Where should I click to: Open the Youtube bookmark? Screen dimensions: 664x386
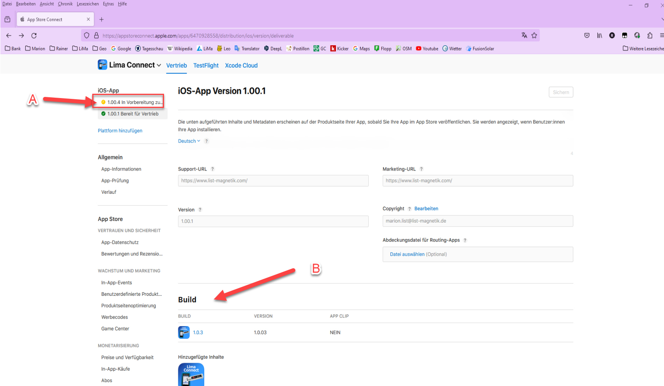[427, 48]
